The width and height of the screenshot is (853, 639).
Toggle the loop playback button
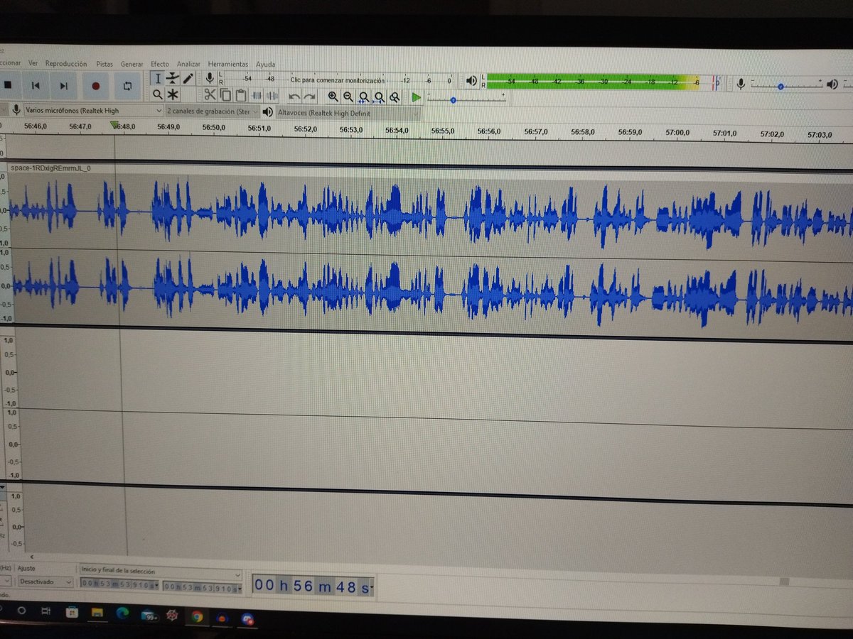pos(127,86)
